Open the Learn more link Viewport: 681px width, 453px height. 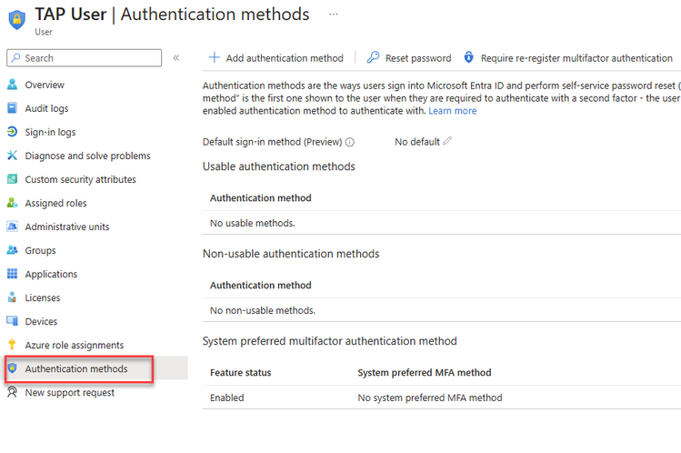tap(453, 111)
